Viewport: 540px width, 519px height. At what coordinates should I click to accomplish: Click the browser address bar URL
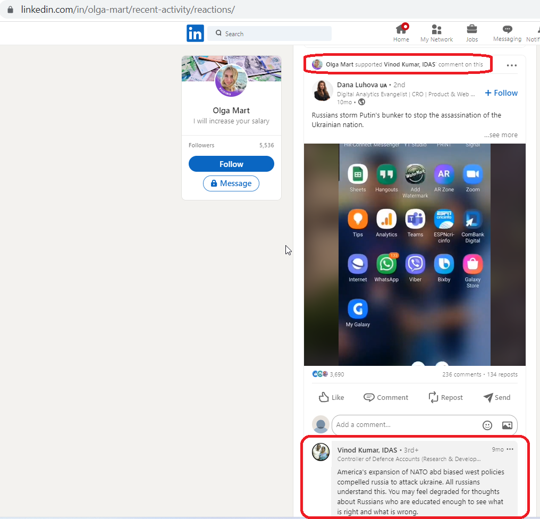click(128, 9)
